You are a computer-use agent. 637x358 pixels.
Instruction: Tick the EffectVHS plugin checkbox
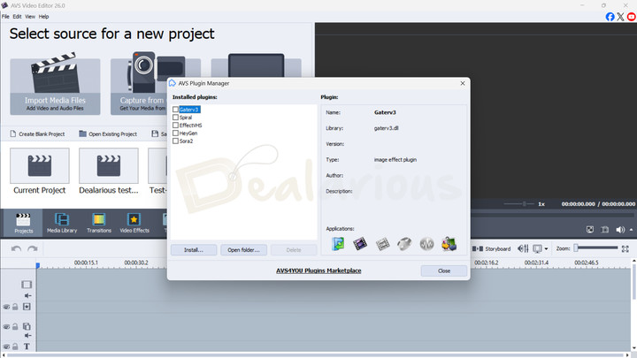[x=175, y=125]
